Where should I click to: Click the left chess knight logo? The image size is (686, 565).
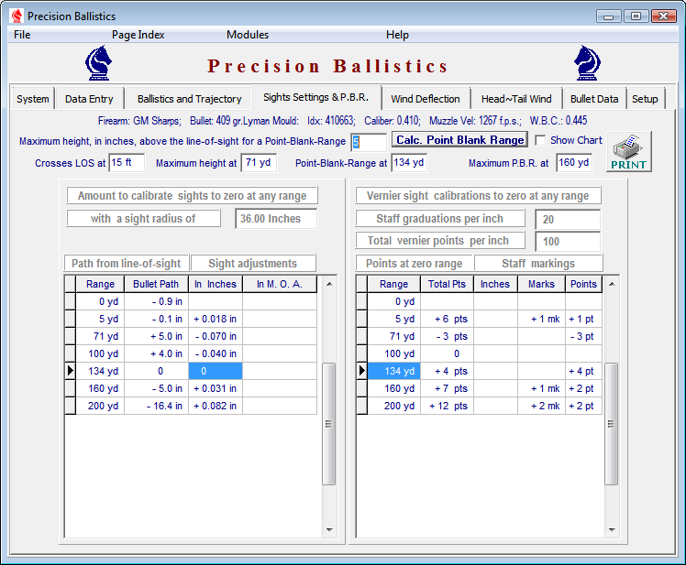click(x=98, y=64)
